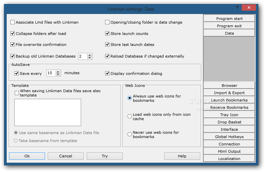Decrease backup database count with down arrow

(90, 58)
